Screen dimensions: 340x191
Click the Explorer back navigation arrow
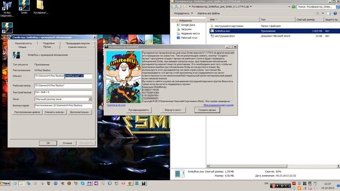(x=174, y=7)
